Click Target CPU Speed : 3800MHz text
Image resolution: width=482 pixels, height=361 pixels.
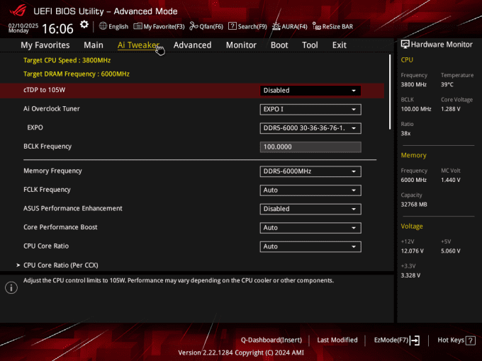67,60
